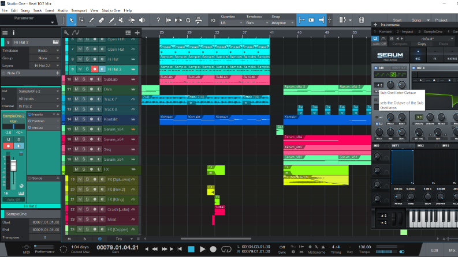Screen dimensions: 458x257
Task: Click the Start page button
Action: [397, 20]
